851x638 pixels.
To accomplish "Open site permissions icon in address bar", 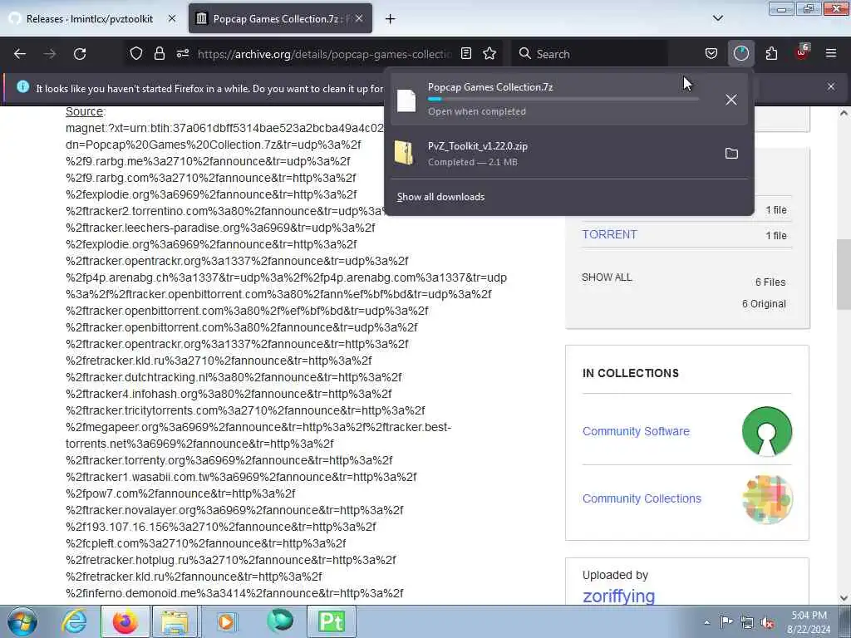I will coord(182,53).
